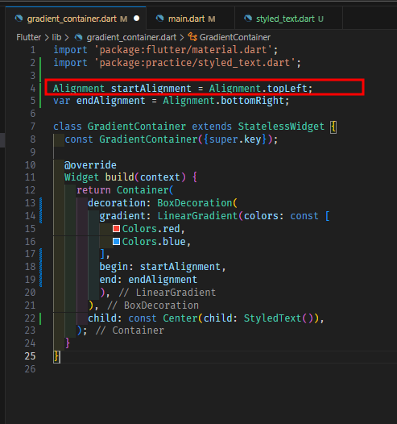Viewport: 397px width, 424px height.
Task: Click the closing brace on line 25
Action: coord(56,356)
